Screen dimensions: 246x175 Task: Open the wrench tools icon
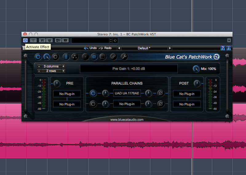124,57
